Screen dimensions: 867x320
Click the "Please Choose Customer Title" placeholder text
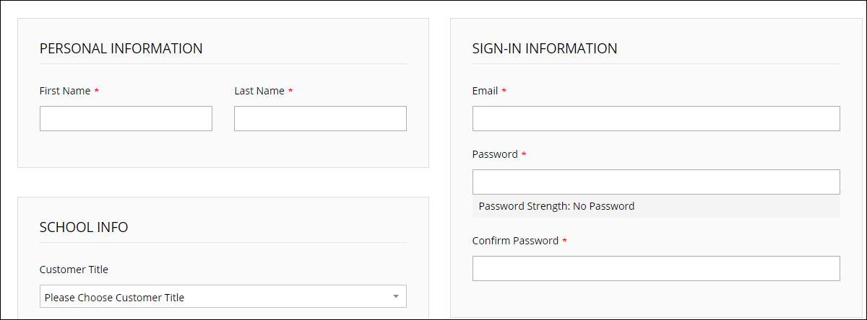pos(114,297)
